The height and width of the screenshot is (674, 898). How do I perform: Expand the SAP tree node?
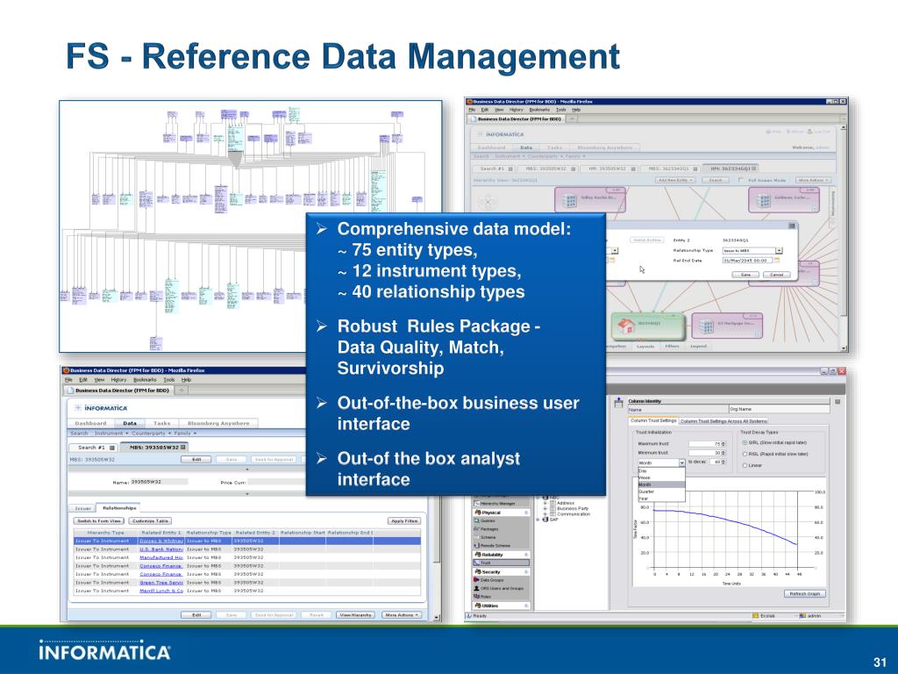538,520
